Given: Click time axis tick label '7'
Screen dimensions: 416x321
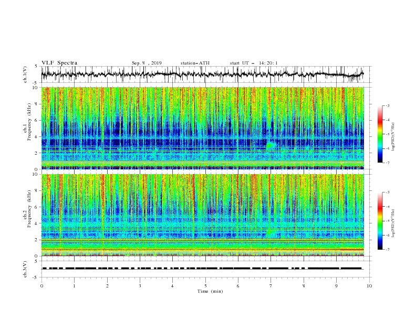Looking at the screenshot, I should [x=271, y=286].
